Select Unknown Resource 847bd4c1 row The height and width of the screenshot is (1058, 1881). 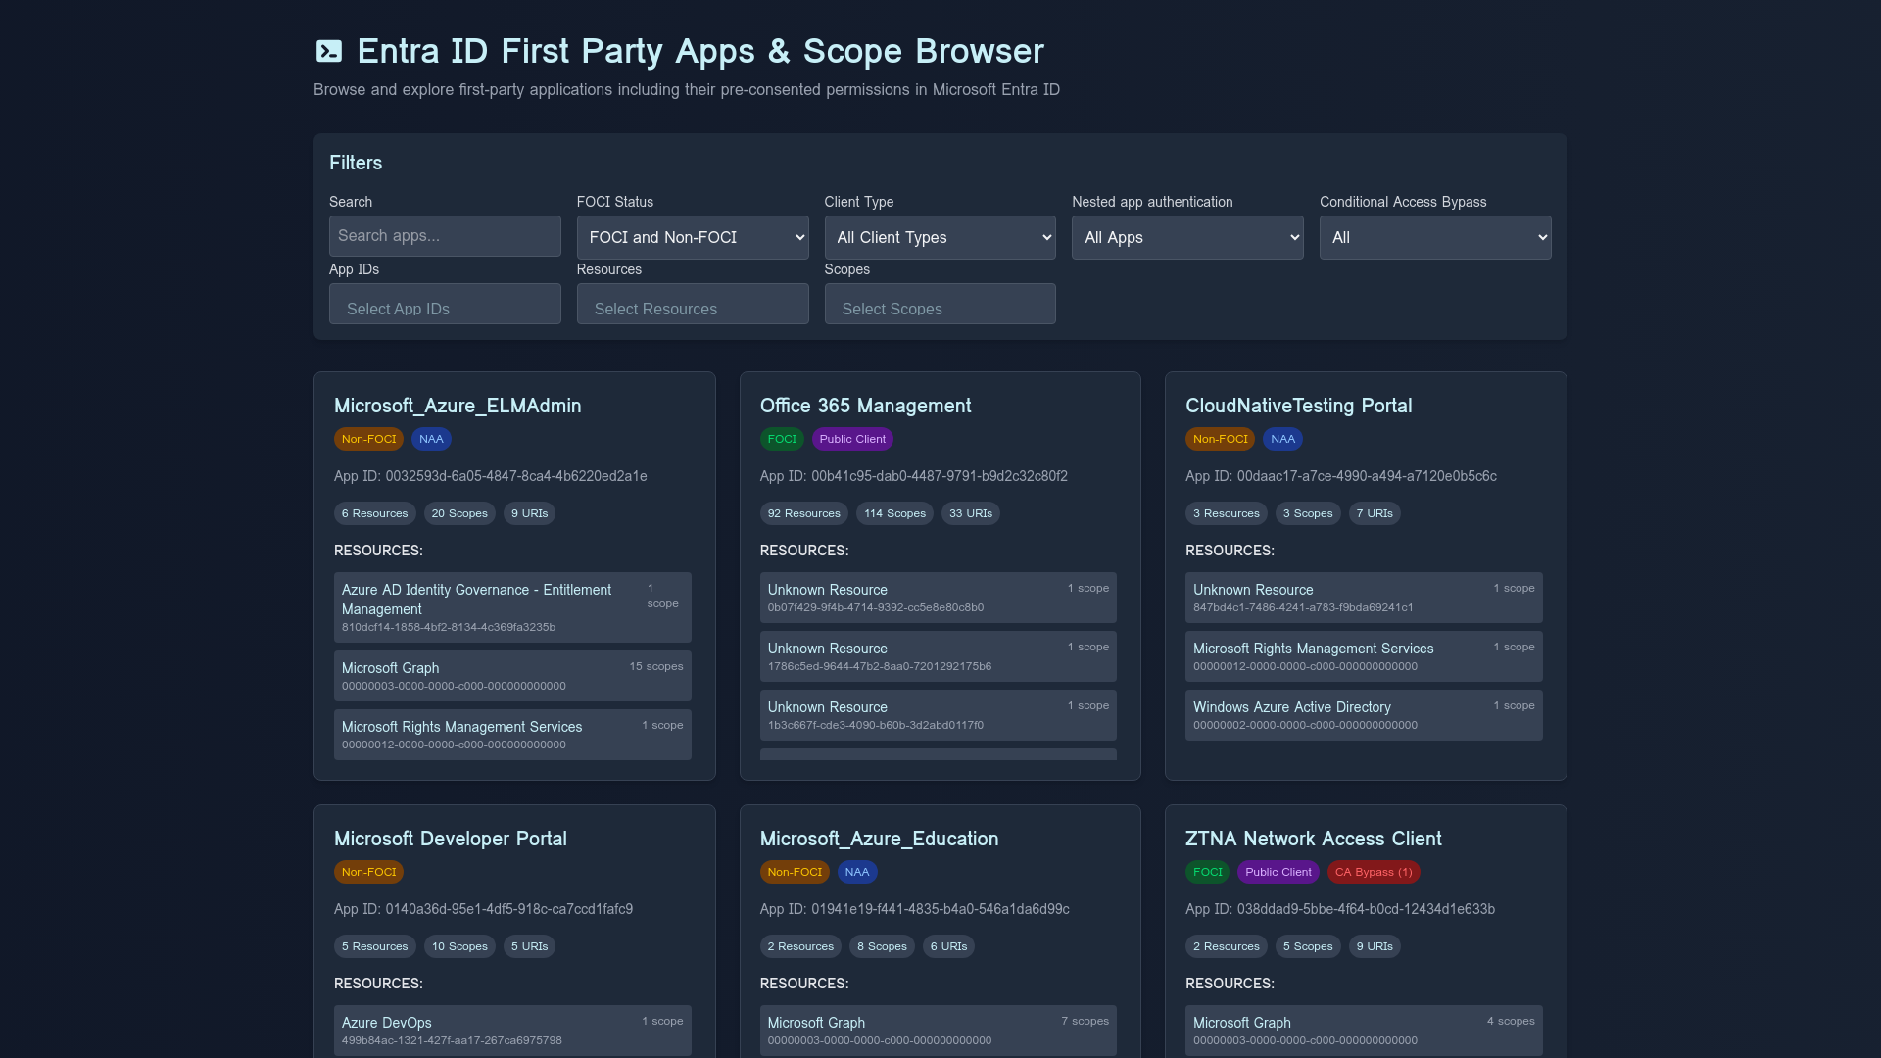[1364, 598]
